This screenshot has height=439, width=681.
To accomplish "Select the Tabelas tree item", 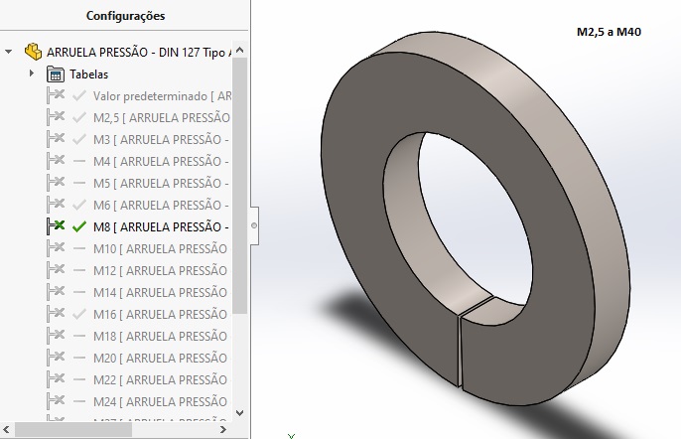I will tap(88, 74).
